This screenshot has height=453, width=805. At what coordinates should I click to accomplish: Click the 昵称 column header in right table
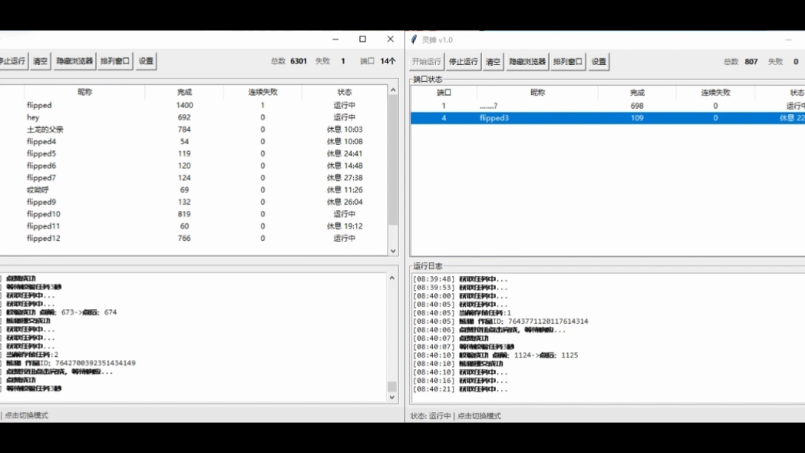(538, 93)
